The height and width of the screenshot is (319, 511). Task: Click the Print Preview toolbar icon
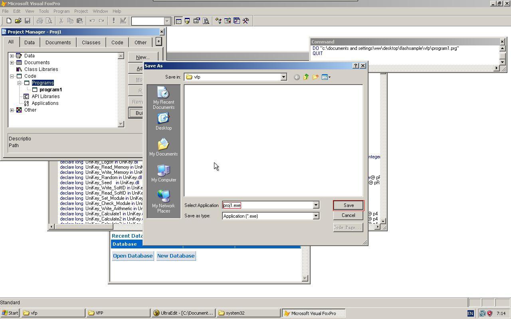[49, 21]
